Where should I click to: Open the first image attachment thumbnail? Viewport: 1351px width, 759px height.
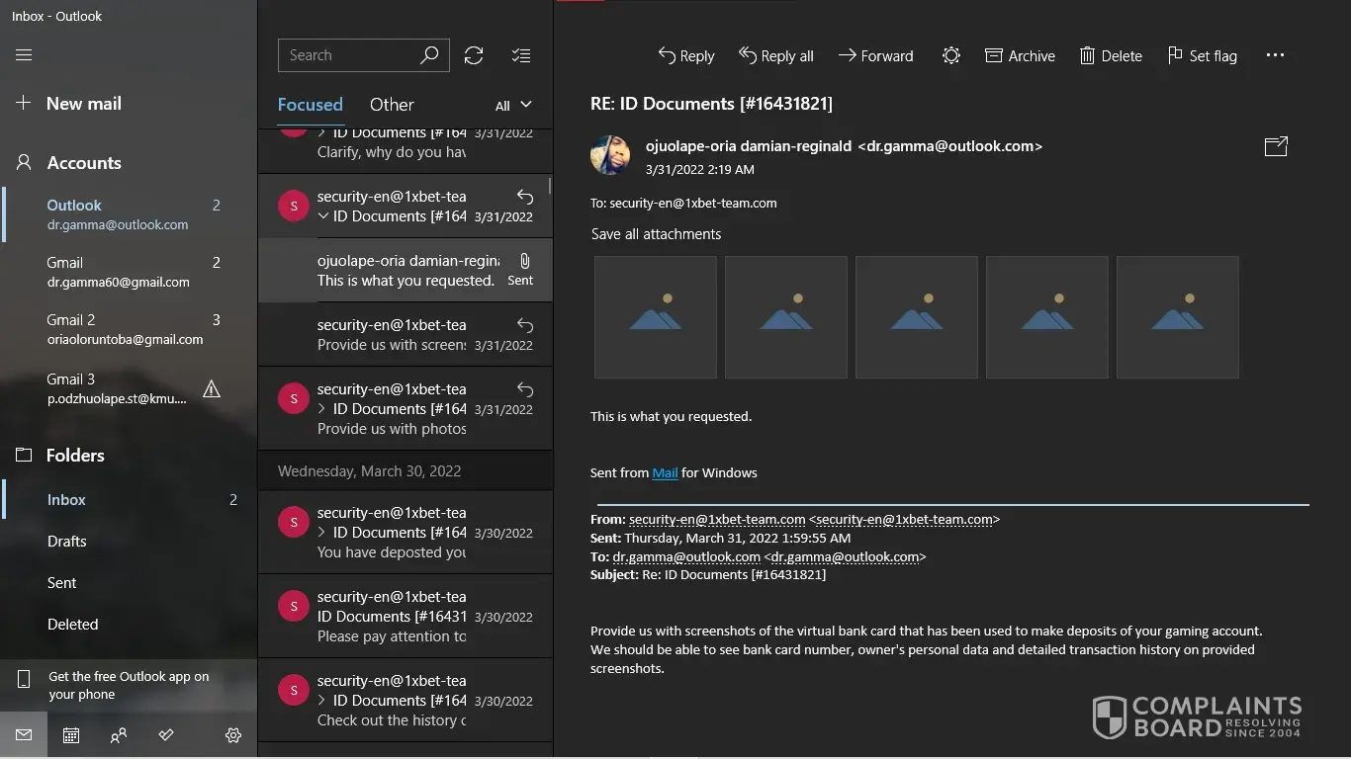tap(656, 317)
